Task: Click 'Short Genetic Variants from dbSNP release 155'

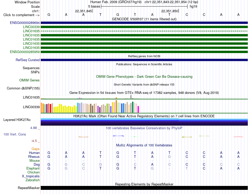Action: tap(144, 85)
